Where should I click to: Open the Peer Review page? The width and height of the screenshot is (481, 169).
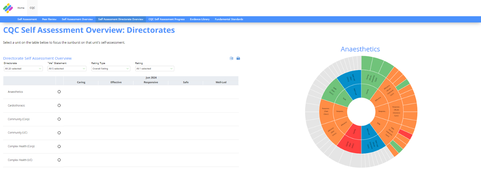point(49,19)
